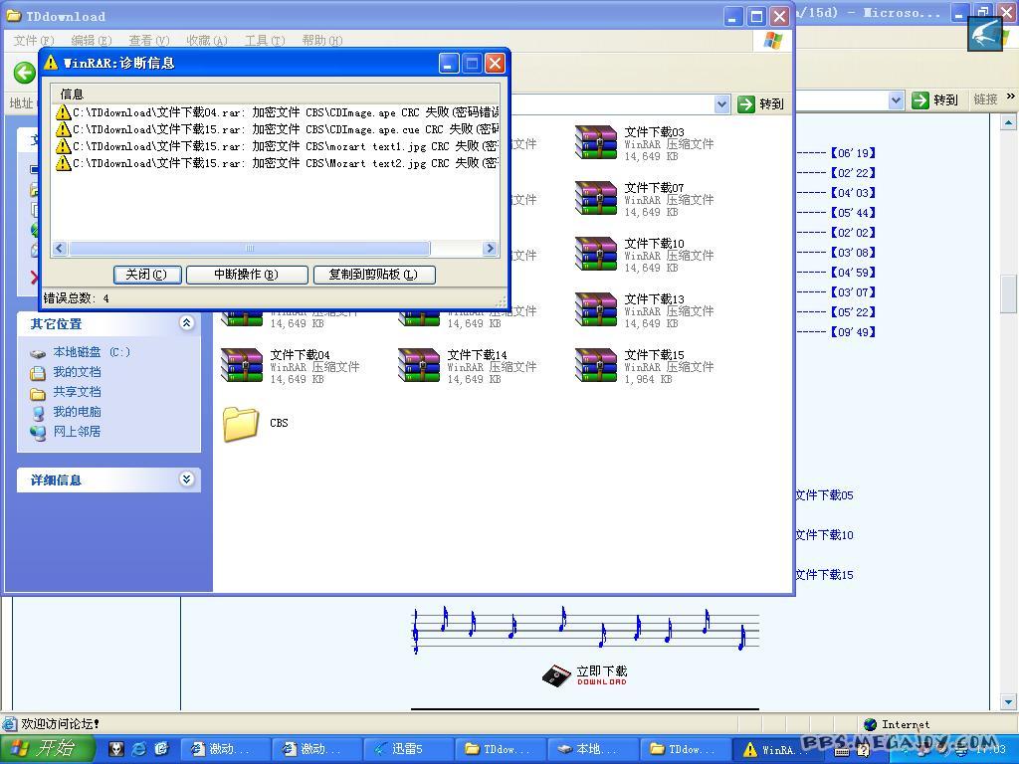
Task: Switch to the 迅雷5 taskbar button
Action: tap(407, 749)
